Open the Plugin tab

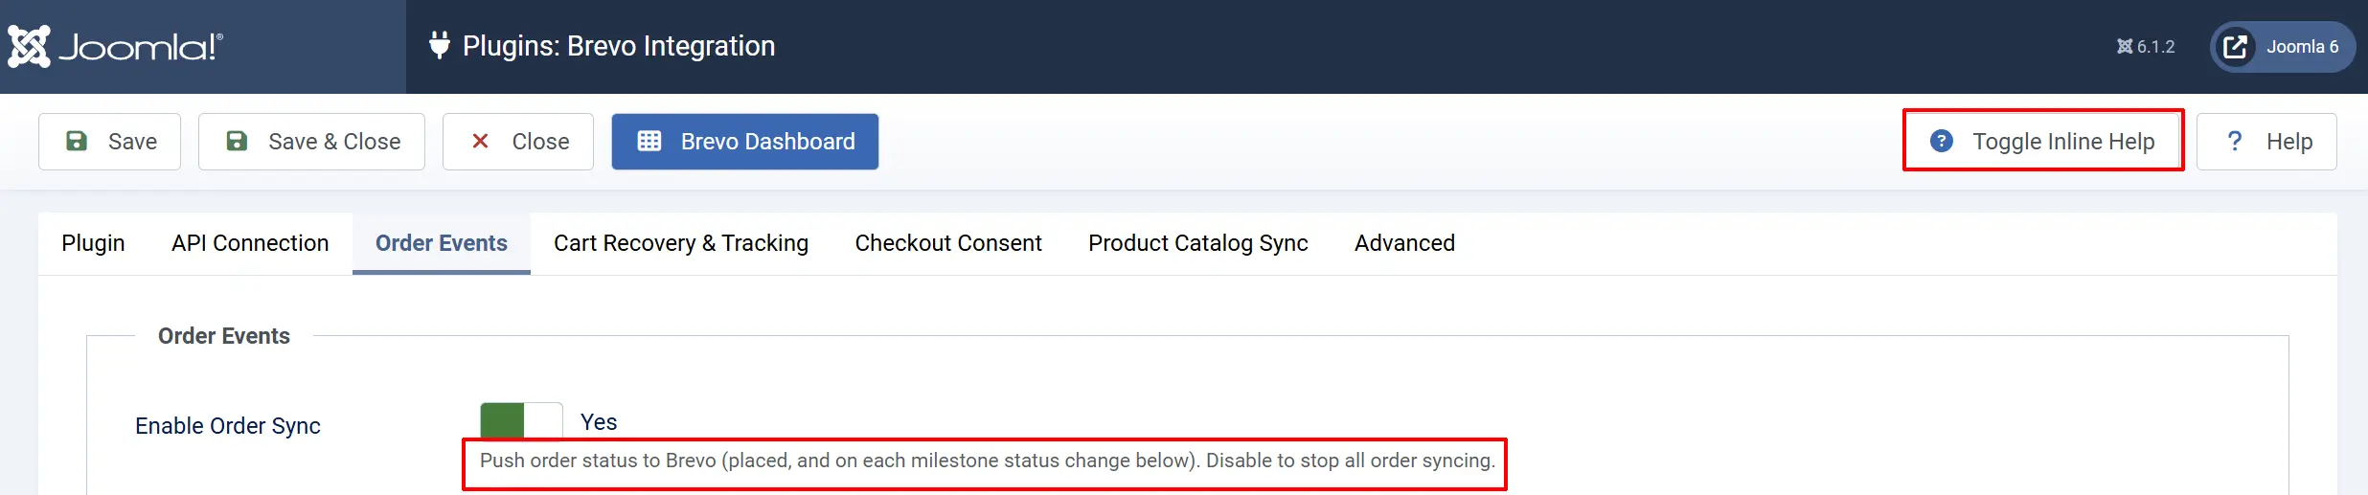93,243
